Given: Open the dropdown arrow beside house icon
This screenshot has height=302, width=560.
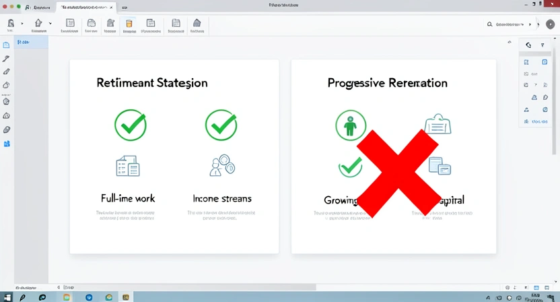Looking at the screenshot, I should click(50, 24).
